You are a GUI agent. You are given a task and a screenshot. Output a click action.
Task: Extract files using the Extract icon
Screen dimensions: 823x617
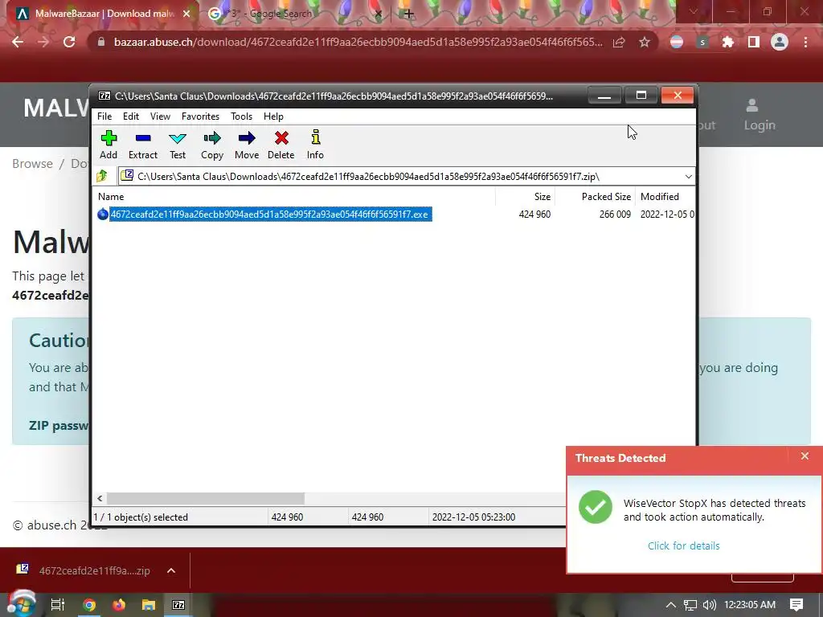[143, 145]
